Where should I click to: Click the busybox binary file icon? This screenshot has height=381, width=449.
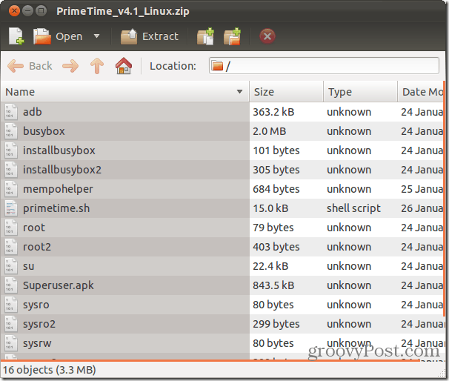tap(11, 131)
